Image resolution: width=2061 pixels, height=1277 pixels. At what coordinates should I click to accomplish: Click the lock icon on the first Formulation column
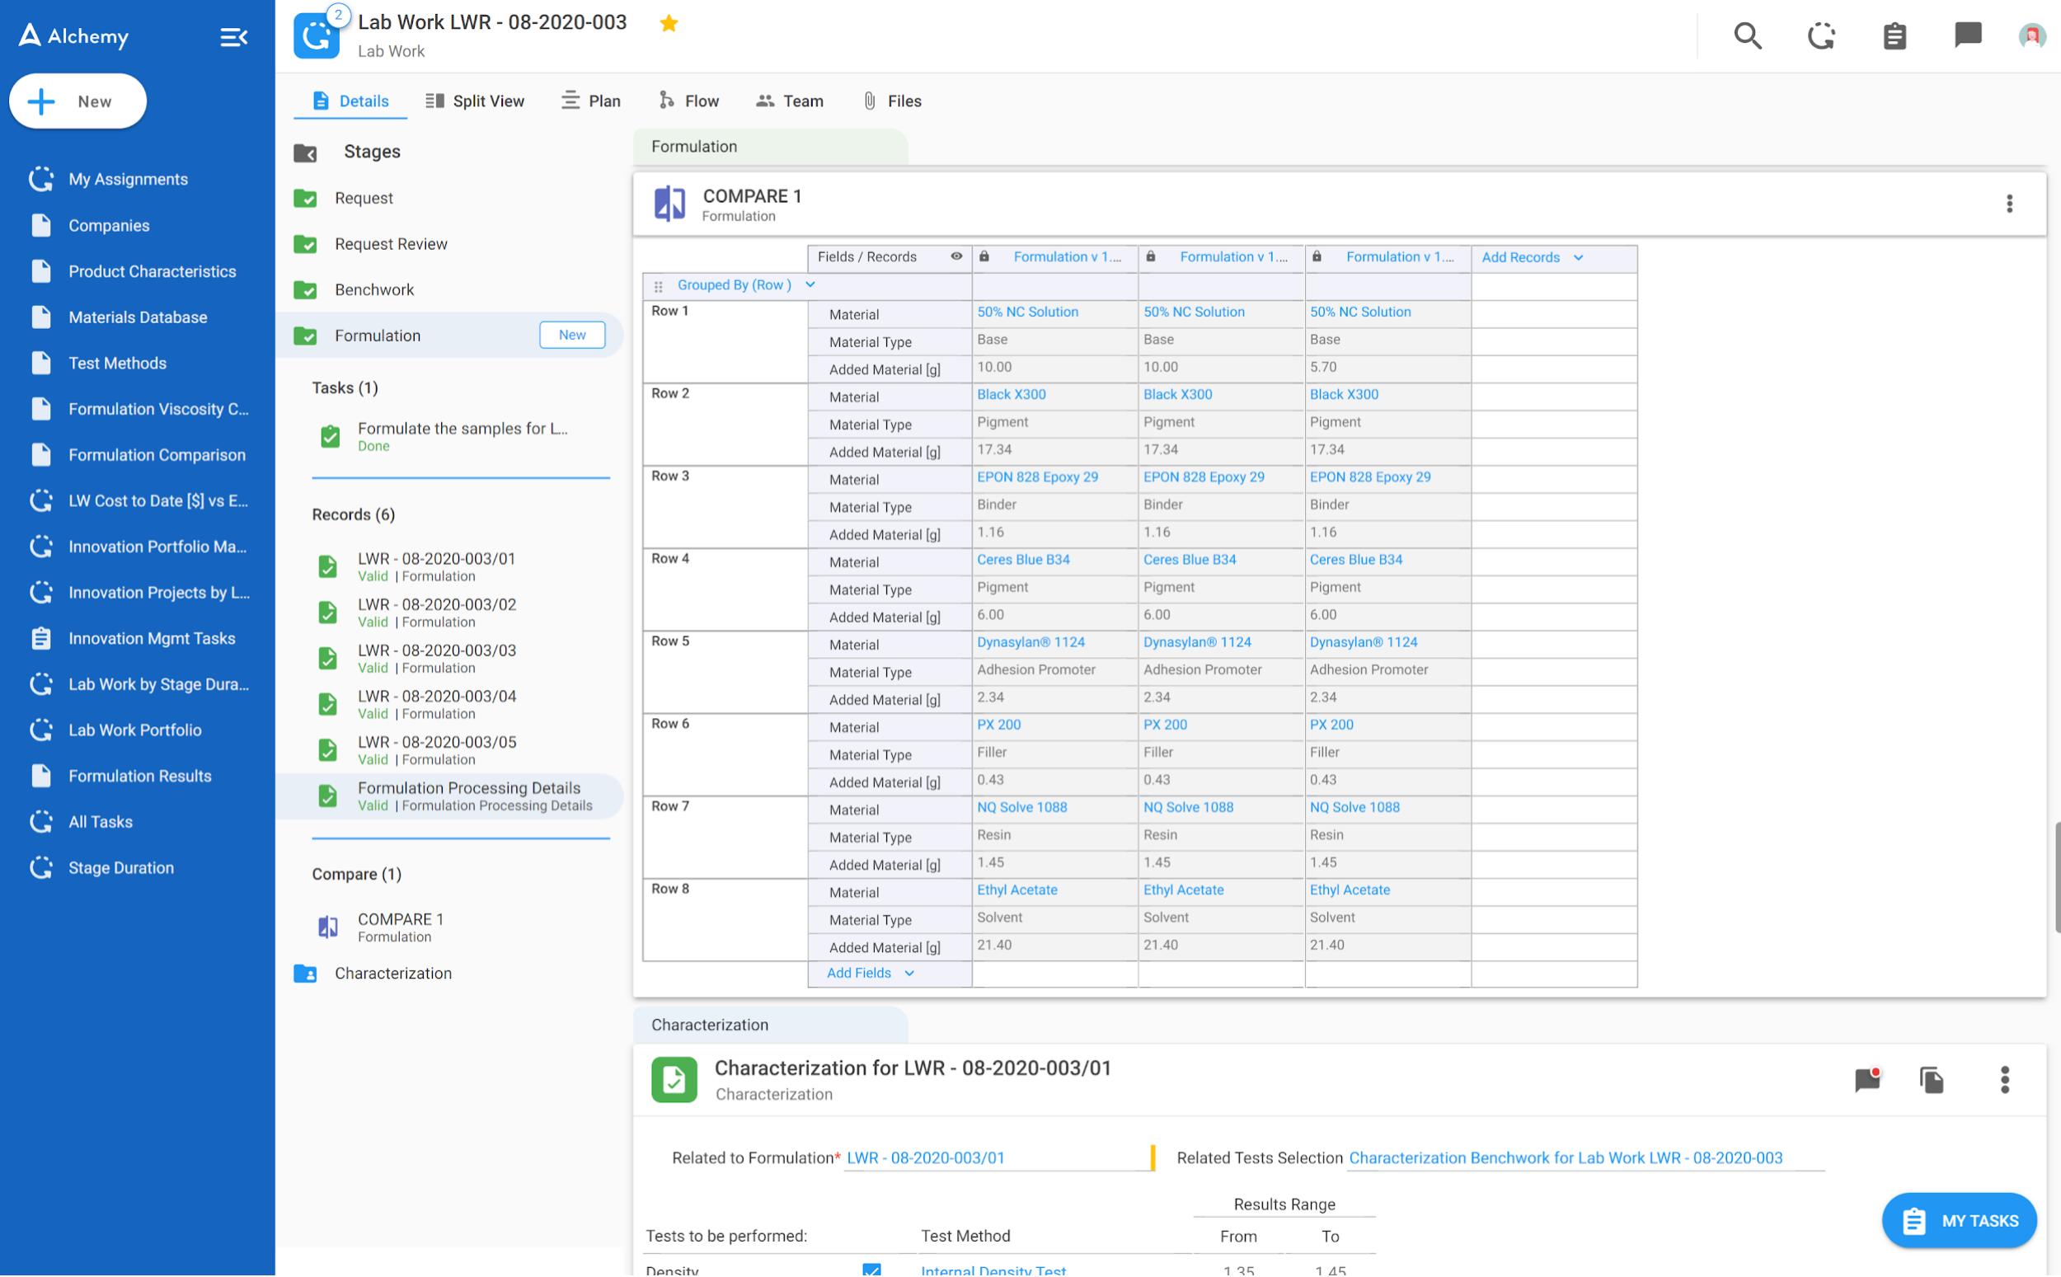click(984, 256)
